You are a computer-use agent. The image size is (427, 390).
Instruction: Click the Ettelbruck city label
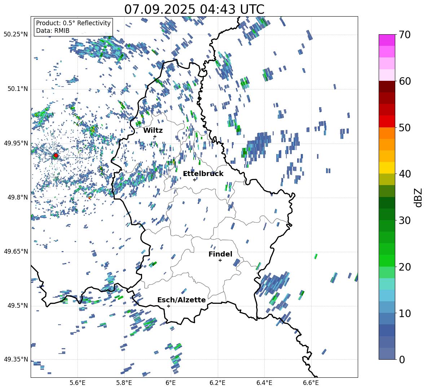tap(203, 174)
